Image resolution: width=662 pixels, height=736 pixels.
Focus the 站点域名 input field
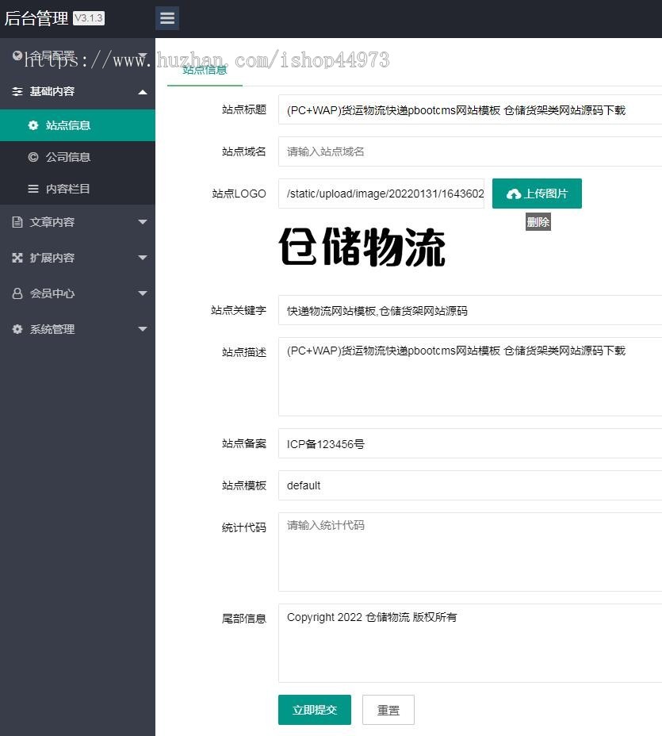point(470,151)
